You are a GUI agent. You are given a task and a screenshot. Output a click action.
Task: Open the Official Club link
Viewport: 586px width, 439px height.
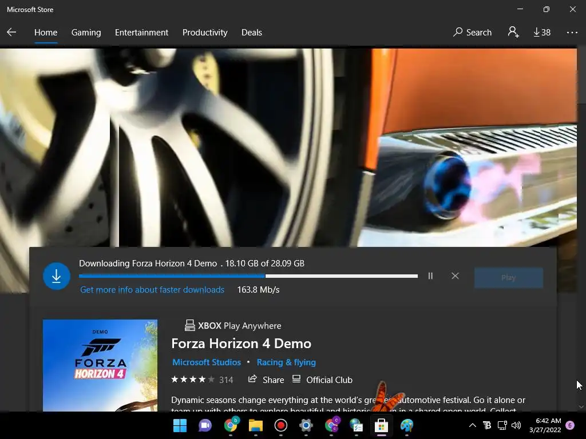click(x=322, y=380)
